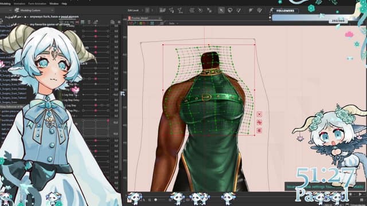Image resolution: width=367 pixels, height=206 pixels.
Task: Click the red X icon beside deformer
Action: [259, 114]
